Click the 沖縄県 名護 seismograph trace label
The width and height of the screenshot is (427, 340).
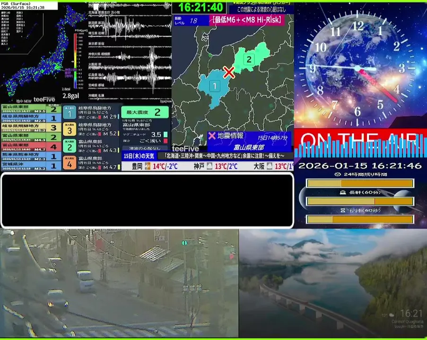pyautogui.click(x=96, y=96)
